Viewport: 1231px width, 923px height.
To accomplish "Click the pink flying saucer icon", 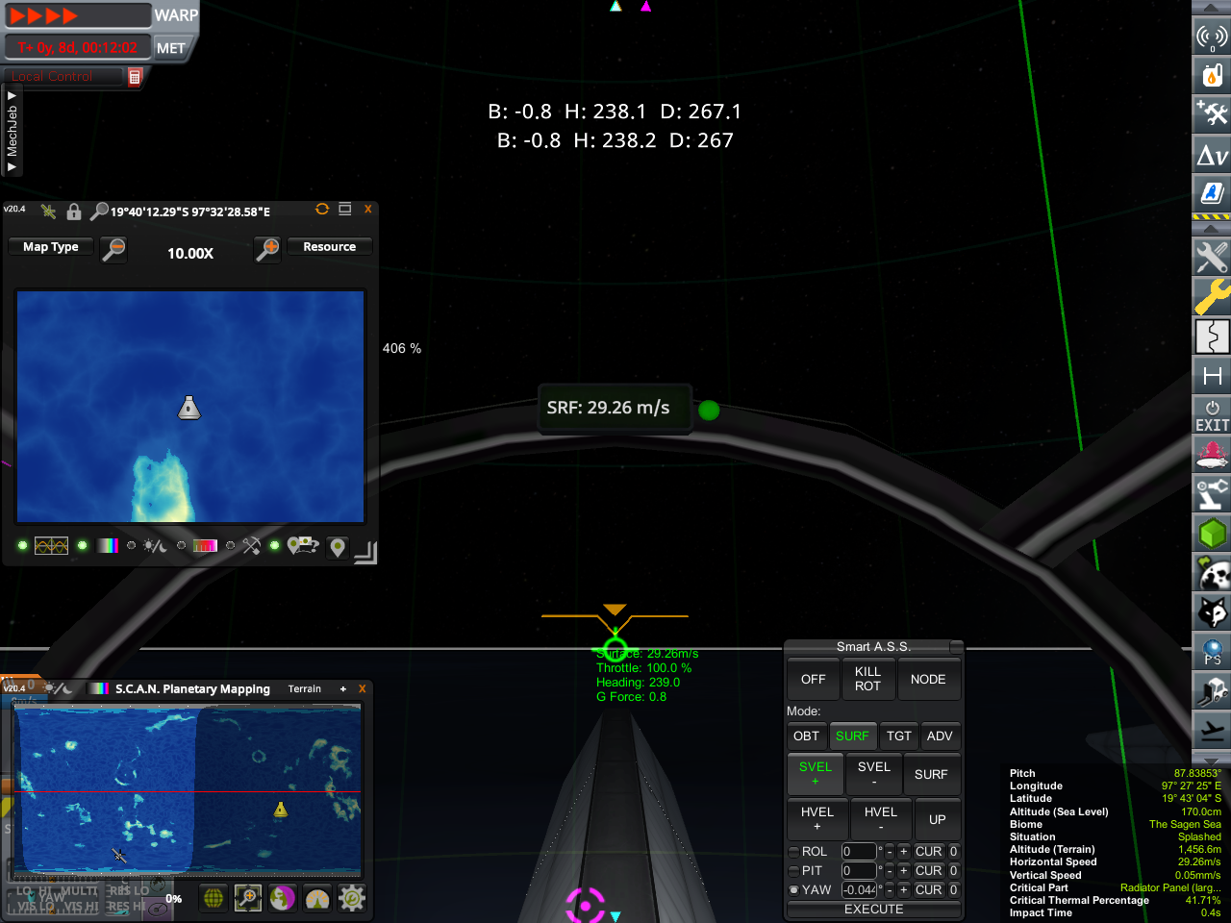I will click(x=1212, y=454).
